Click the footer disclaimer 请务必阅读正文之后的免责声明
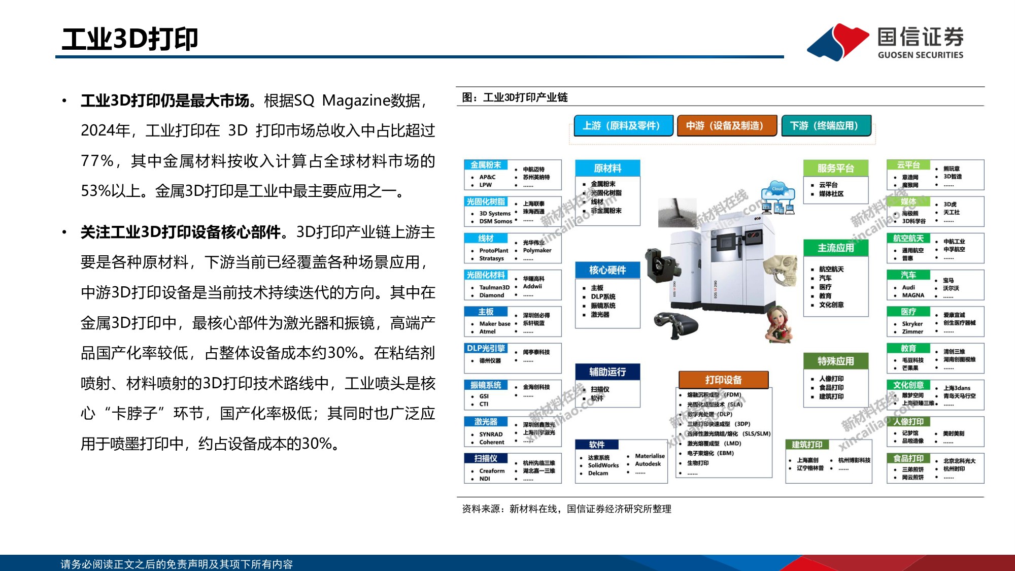Image resolution: width=1015 pixels, height=571 pixels. pos(177,564)
